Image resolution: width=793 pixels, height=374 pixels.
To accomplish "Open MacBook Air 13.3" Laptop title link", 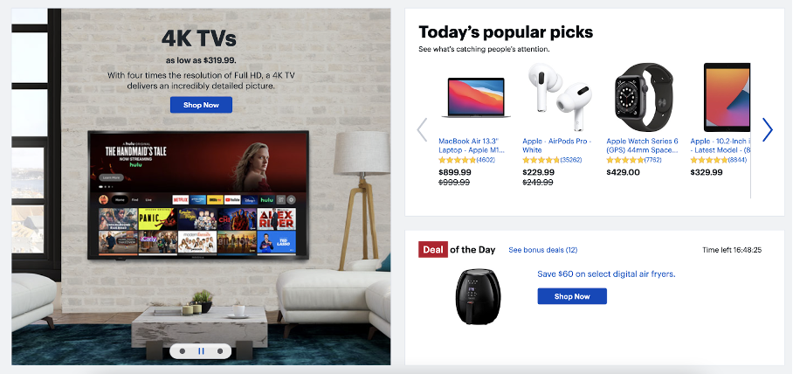I will (470, 146).
